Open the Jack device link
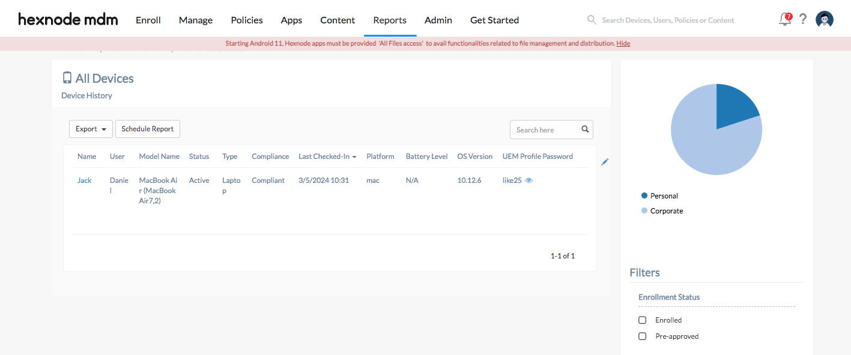The height and width of the screenshot is (355, 851). pos(85,180)
